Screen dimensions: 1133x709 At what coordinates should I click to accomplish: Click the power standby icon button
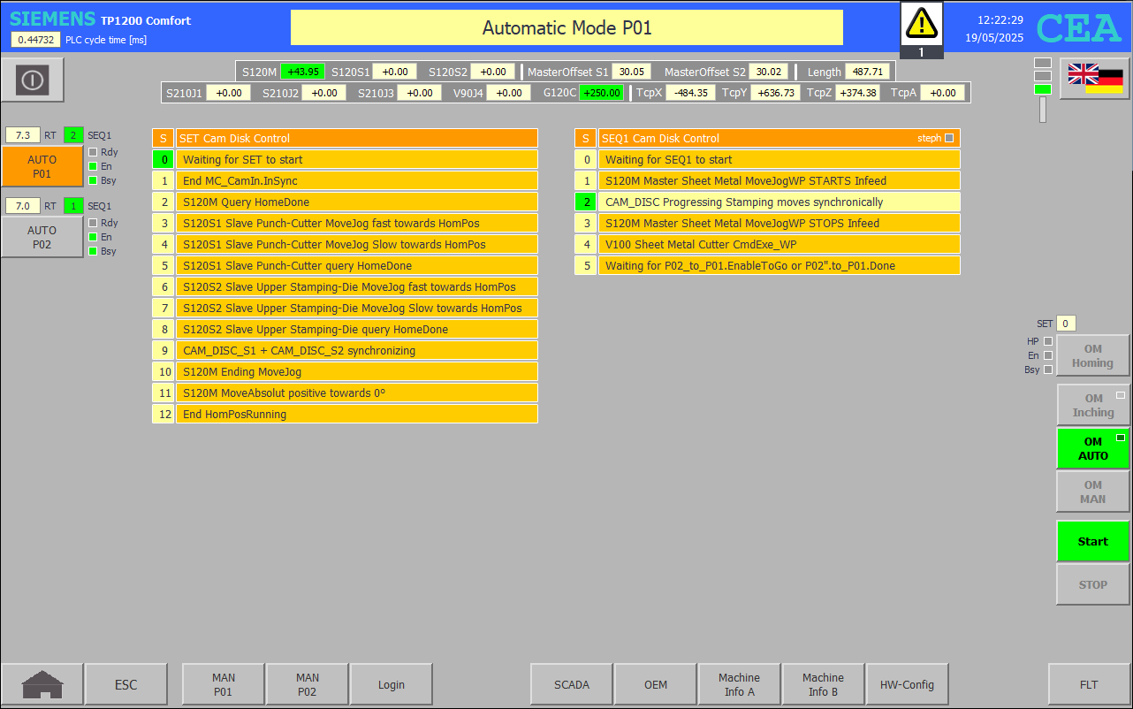(33, 80)
